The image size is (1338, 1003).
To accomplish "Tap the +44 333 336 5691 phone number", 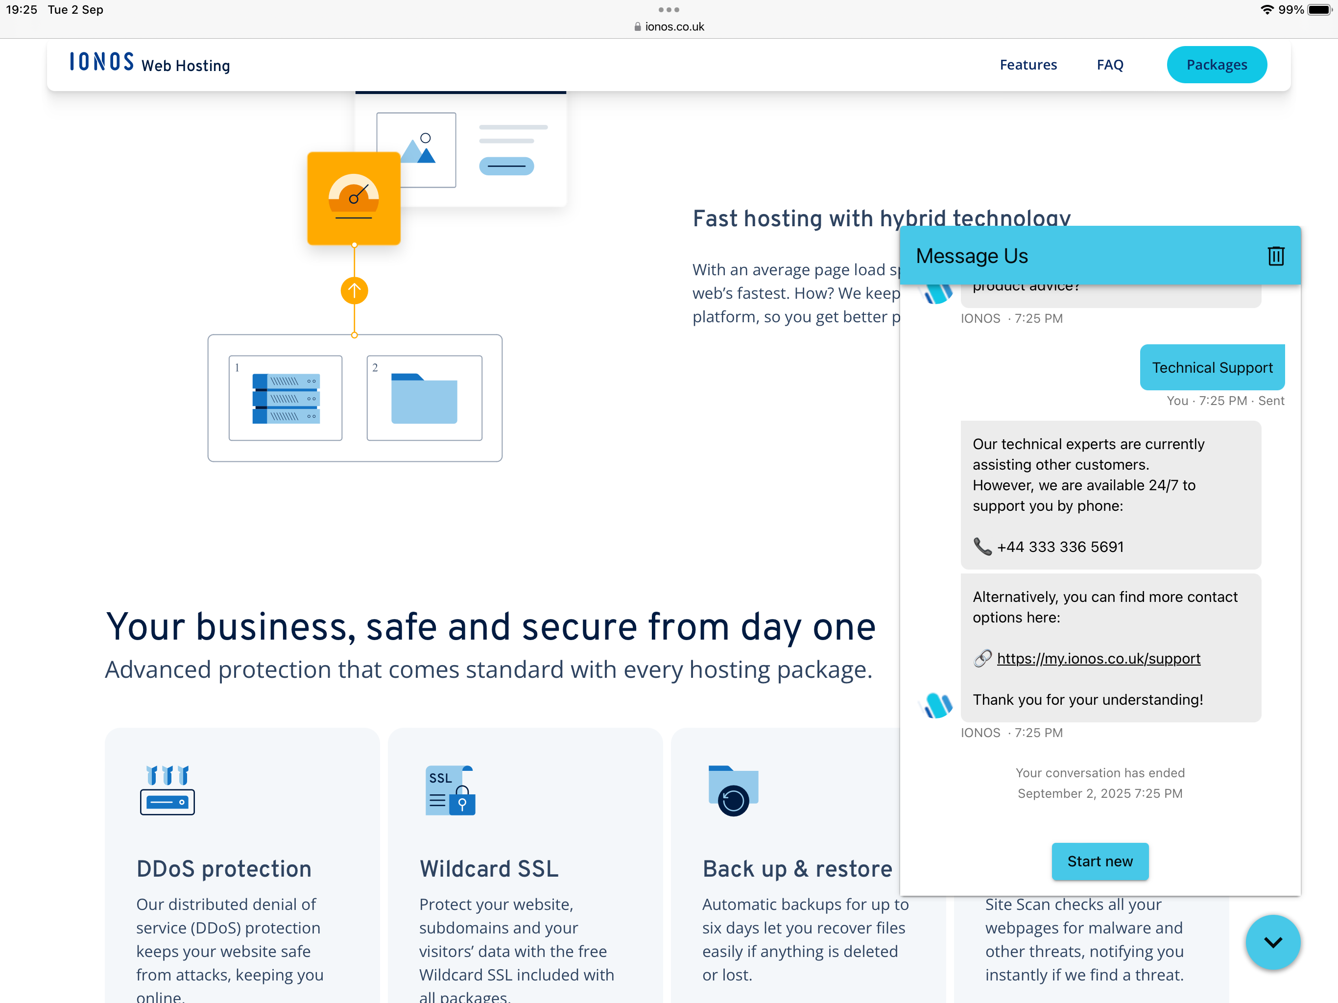I will click(x=1059, y=547).
